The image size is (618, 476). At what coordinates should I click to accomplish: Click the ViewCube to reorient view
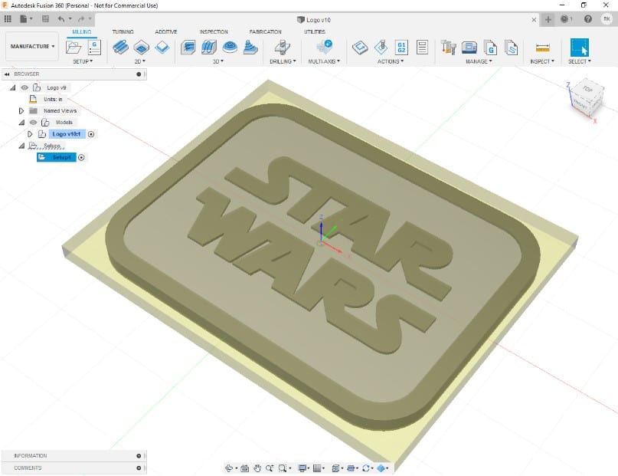pos(587,97)
